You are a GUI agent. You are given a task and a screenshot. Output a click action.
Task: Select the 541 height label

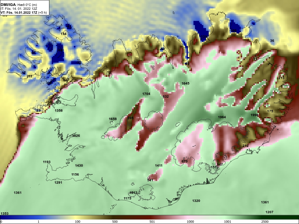click(x=150, y=180)
